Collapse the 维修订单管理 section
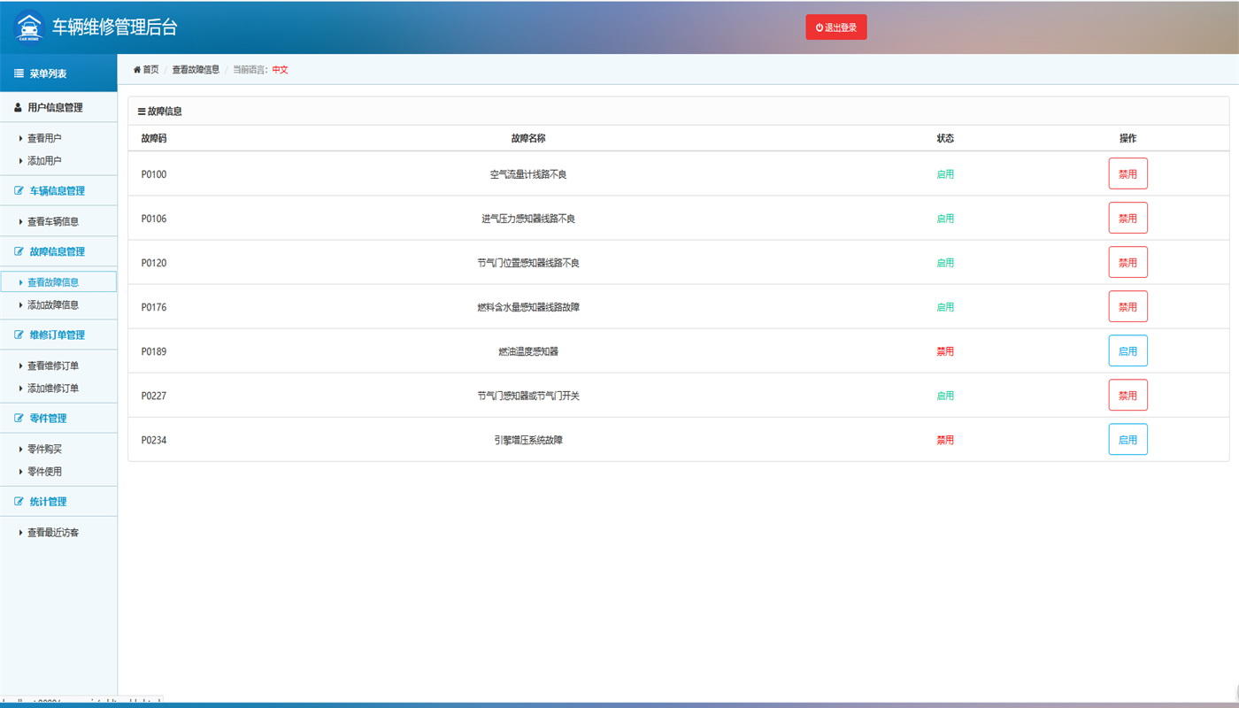1239x708 pixels. [58, 335]
